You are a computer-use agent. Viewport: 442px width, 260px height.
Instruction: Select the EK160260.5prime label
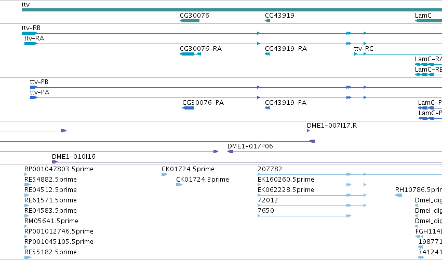pyautogui.click(x=286, y=180)
